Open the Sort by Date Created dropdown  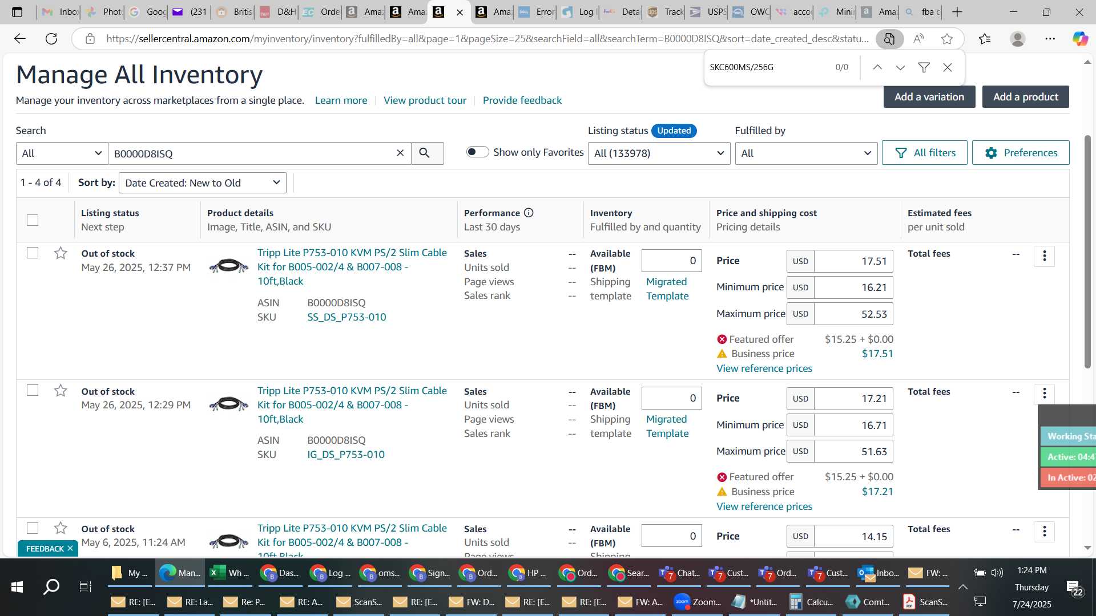click(x=202, y=183)
